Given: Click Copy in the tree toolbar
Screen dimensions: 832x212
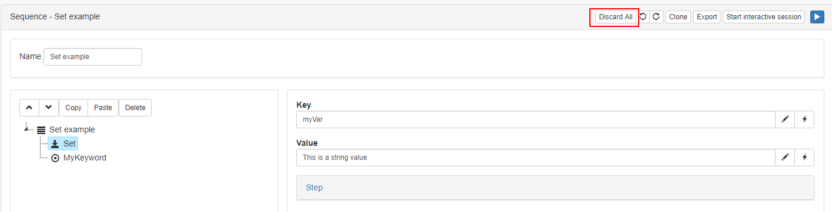Looking at the screenshot, I should click(73, 108).
